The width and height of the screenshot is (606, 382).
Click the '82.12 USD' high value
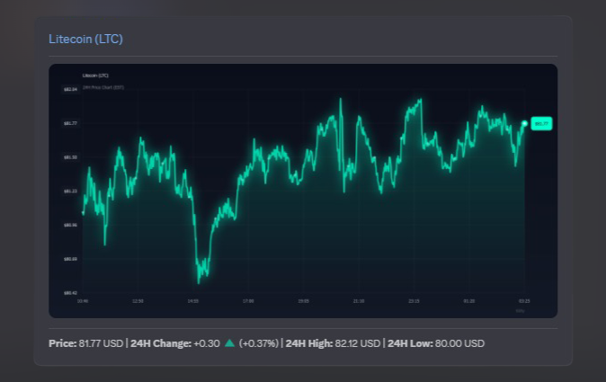tap(358, 343)
